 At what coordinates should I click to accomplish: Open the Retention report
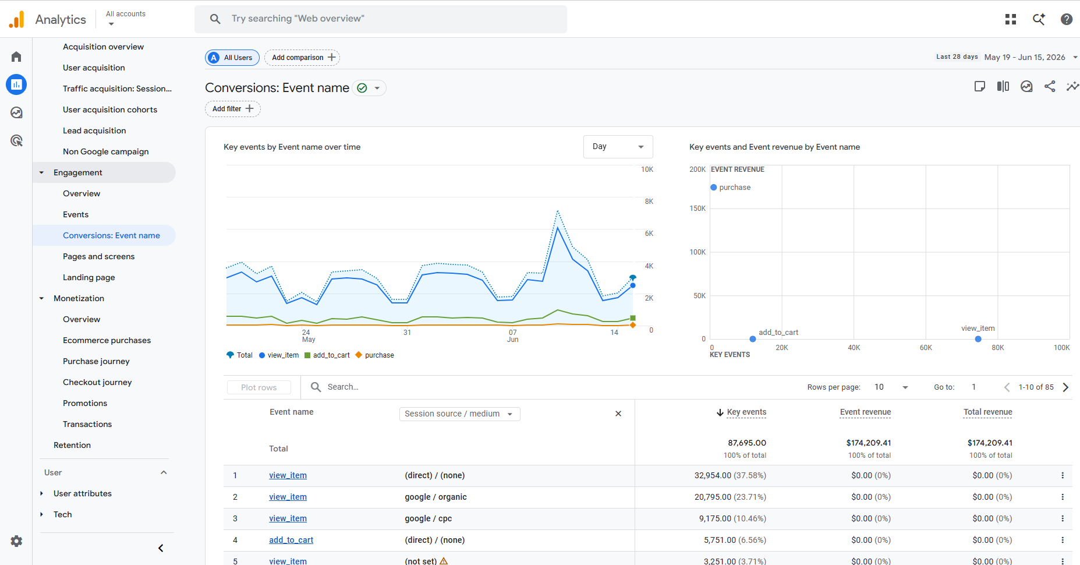[72, 445]
